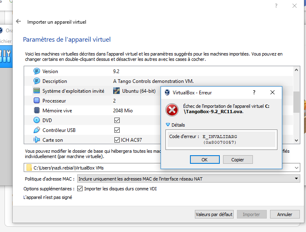Click the Annuler button
The image size is (306, 232).
pos(285,214)
